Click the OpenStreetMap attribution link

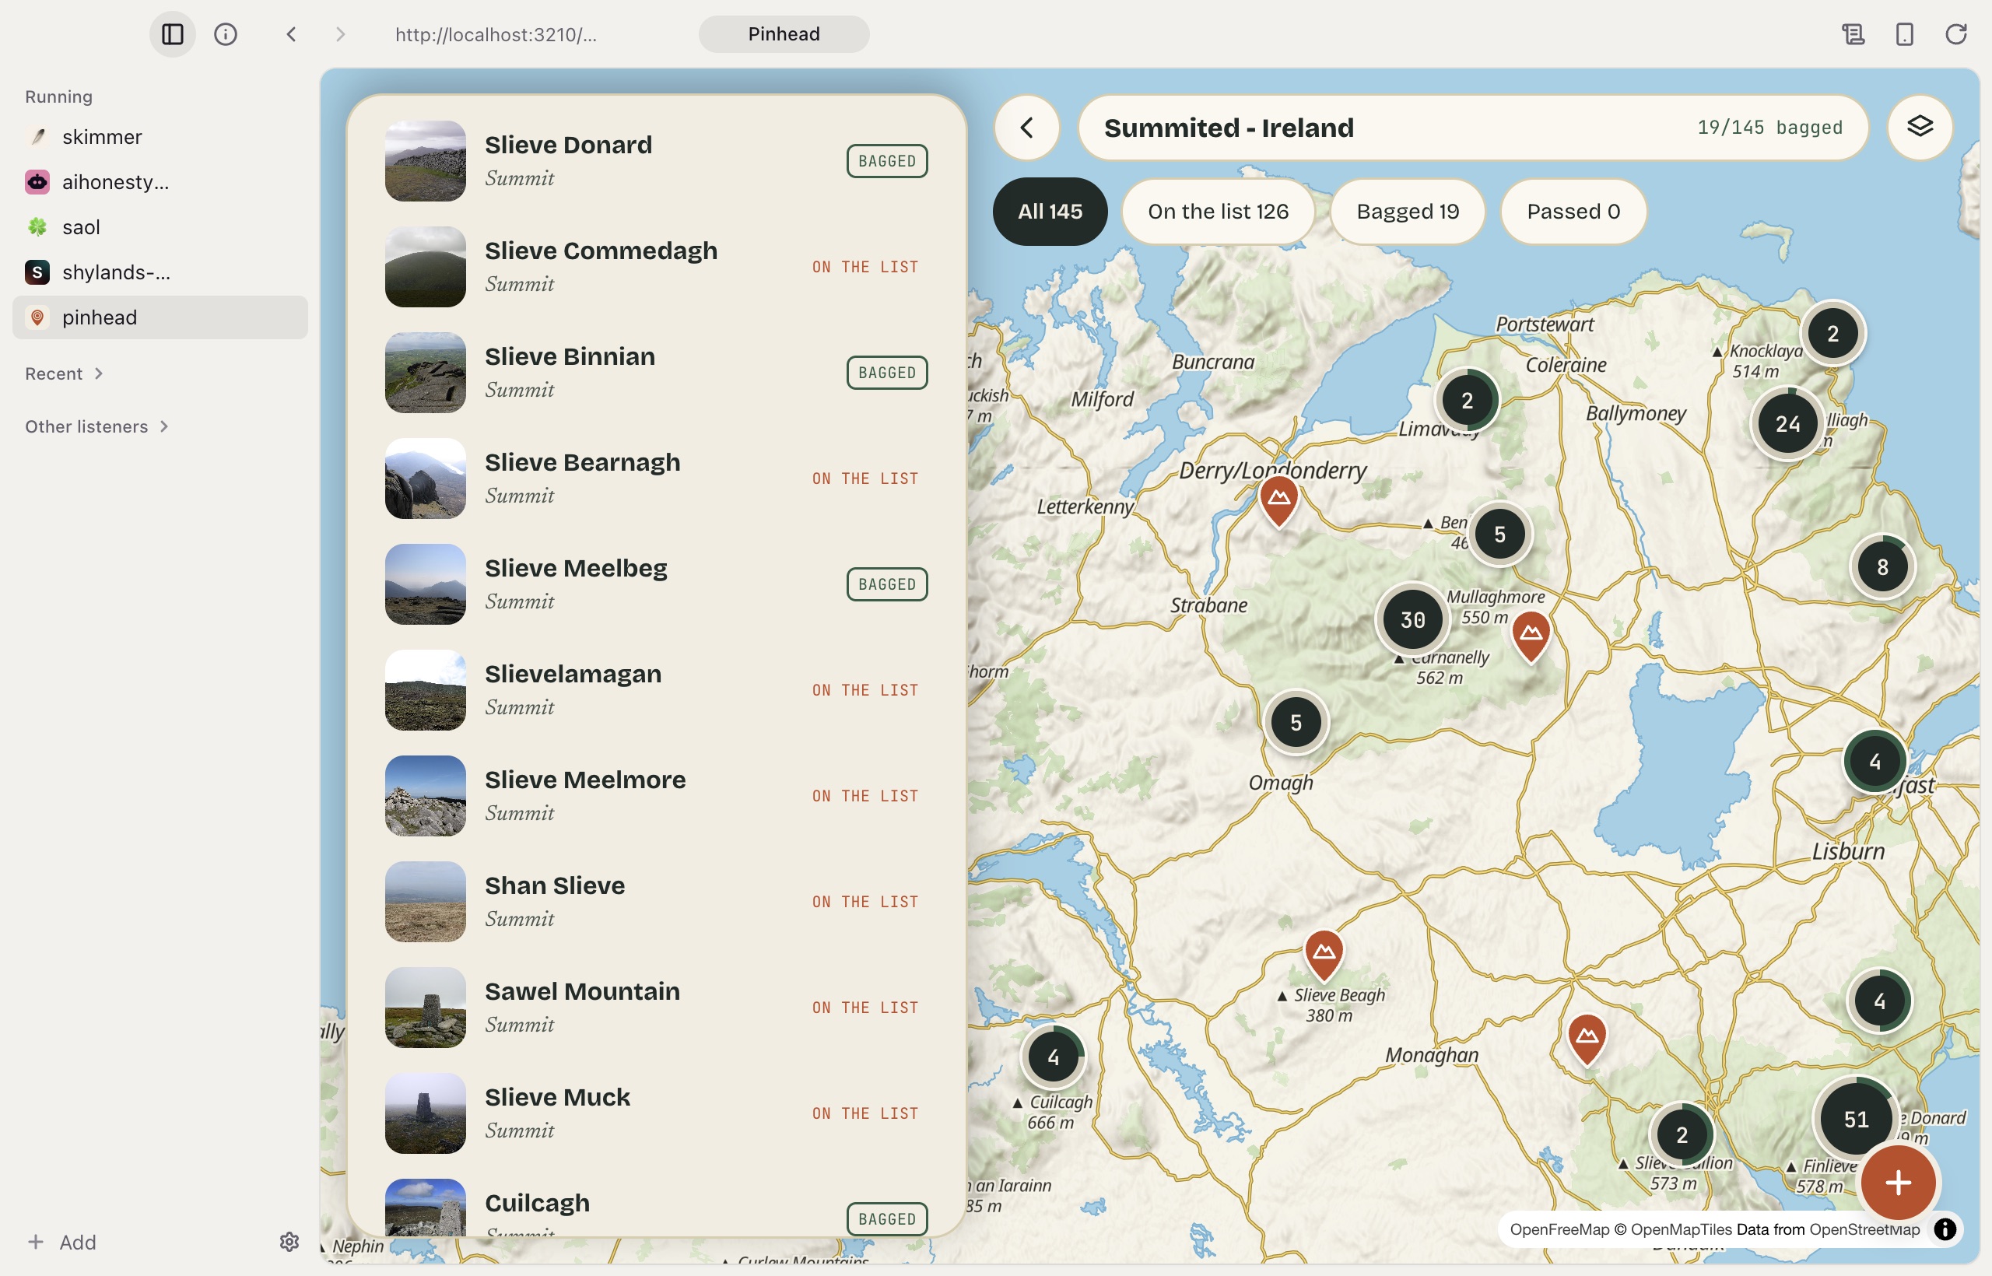1864,1229
